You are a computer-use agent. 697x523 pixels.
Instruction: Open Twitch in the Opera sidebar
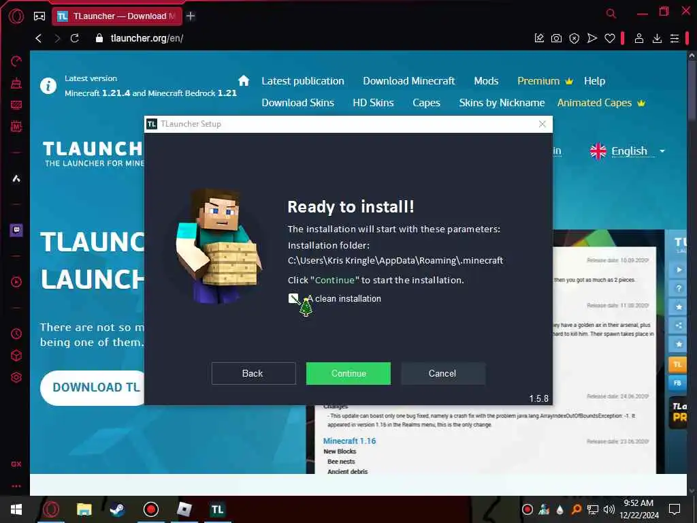(x=16, y=230)
